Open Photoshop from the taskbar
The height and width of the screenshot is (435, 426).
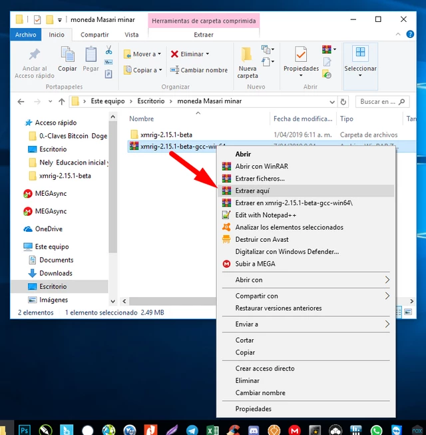point(25,430)
